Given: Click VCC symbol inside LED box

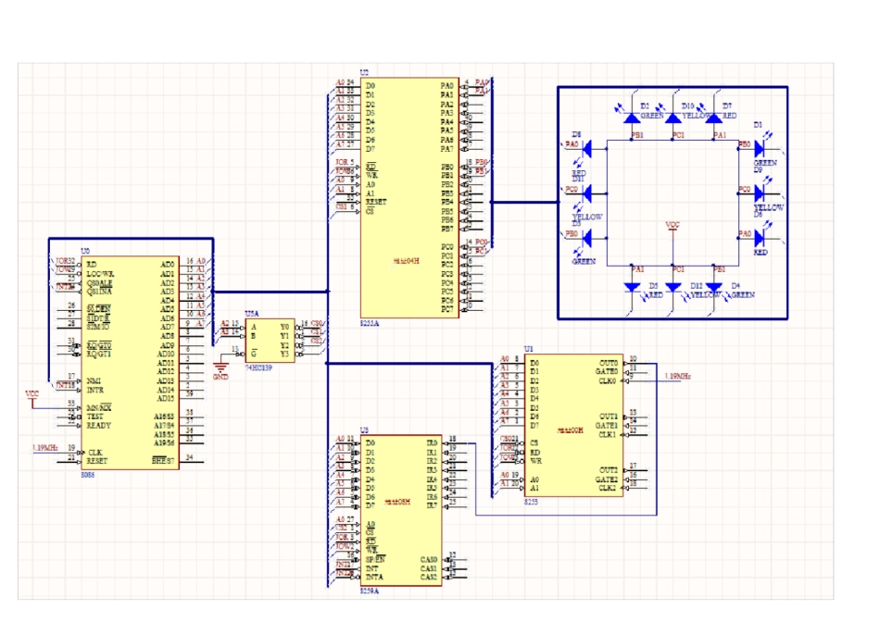Looking at the screenshot, I should (x=673, y=225).
